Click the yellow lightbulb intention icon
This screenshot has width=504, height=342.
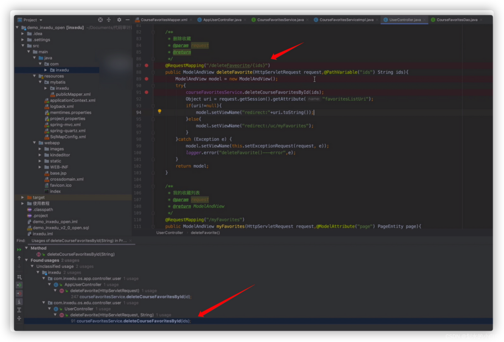coord(160,112)
